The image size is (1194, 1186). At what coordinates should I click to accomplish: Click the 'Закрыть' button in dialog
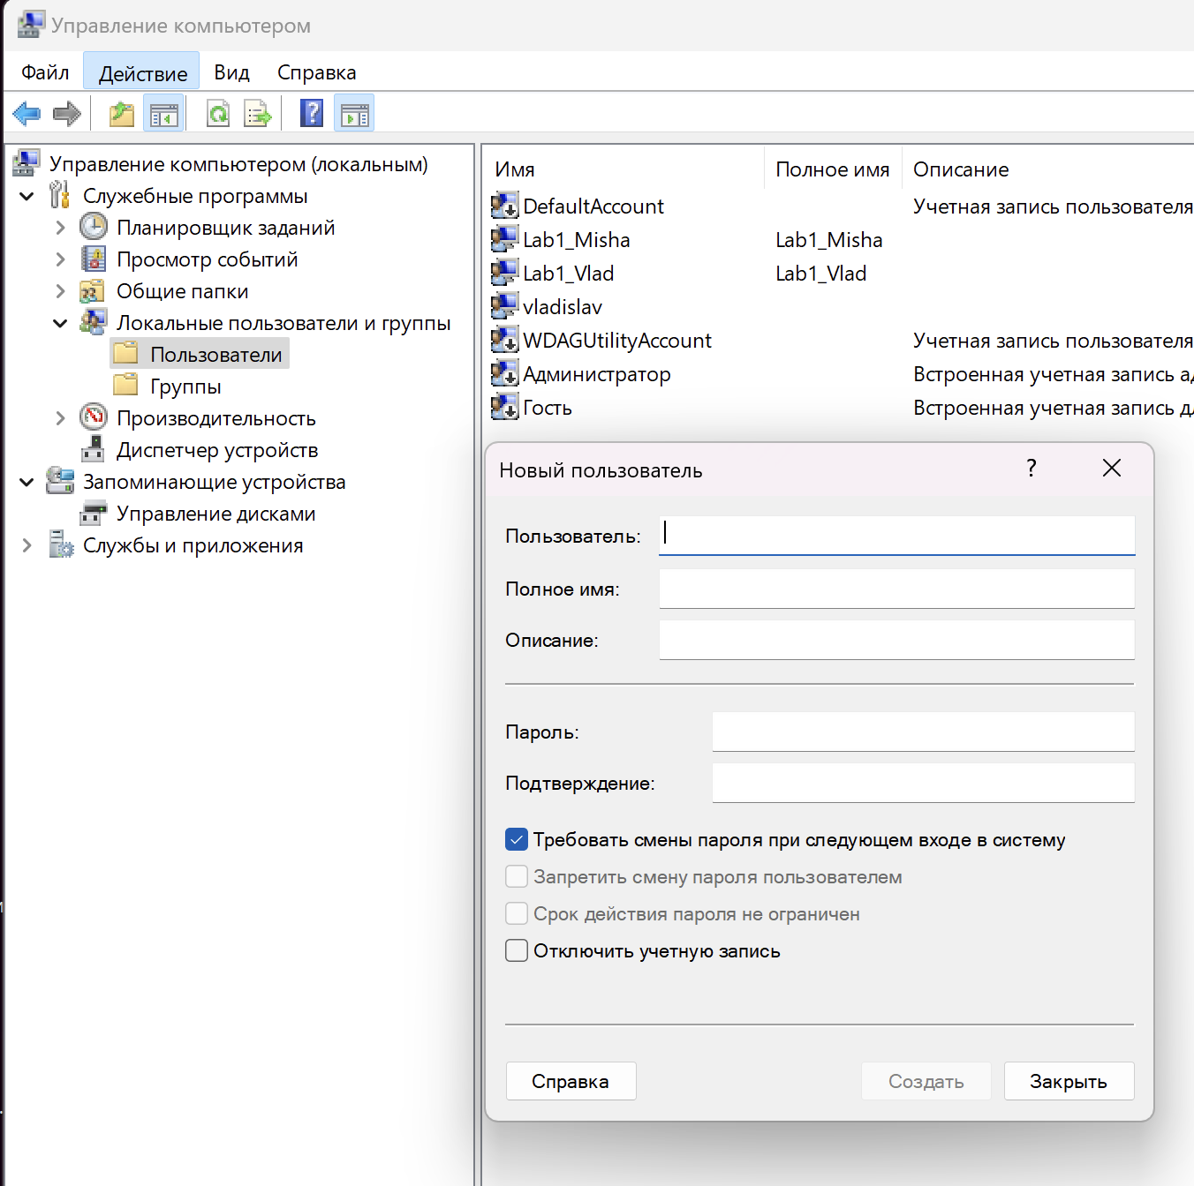tap(1068, 1081)
